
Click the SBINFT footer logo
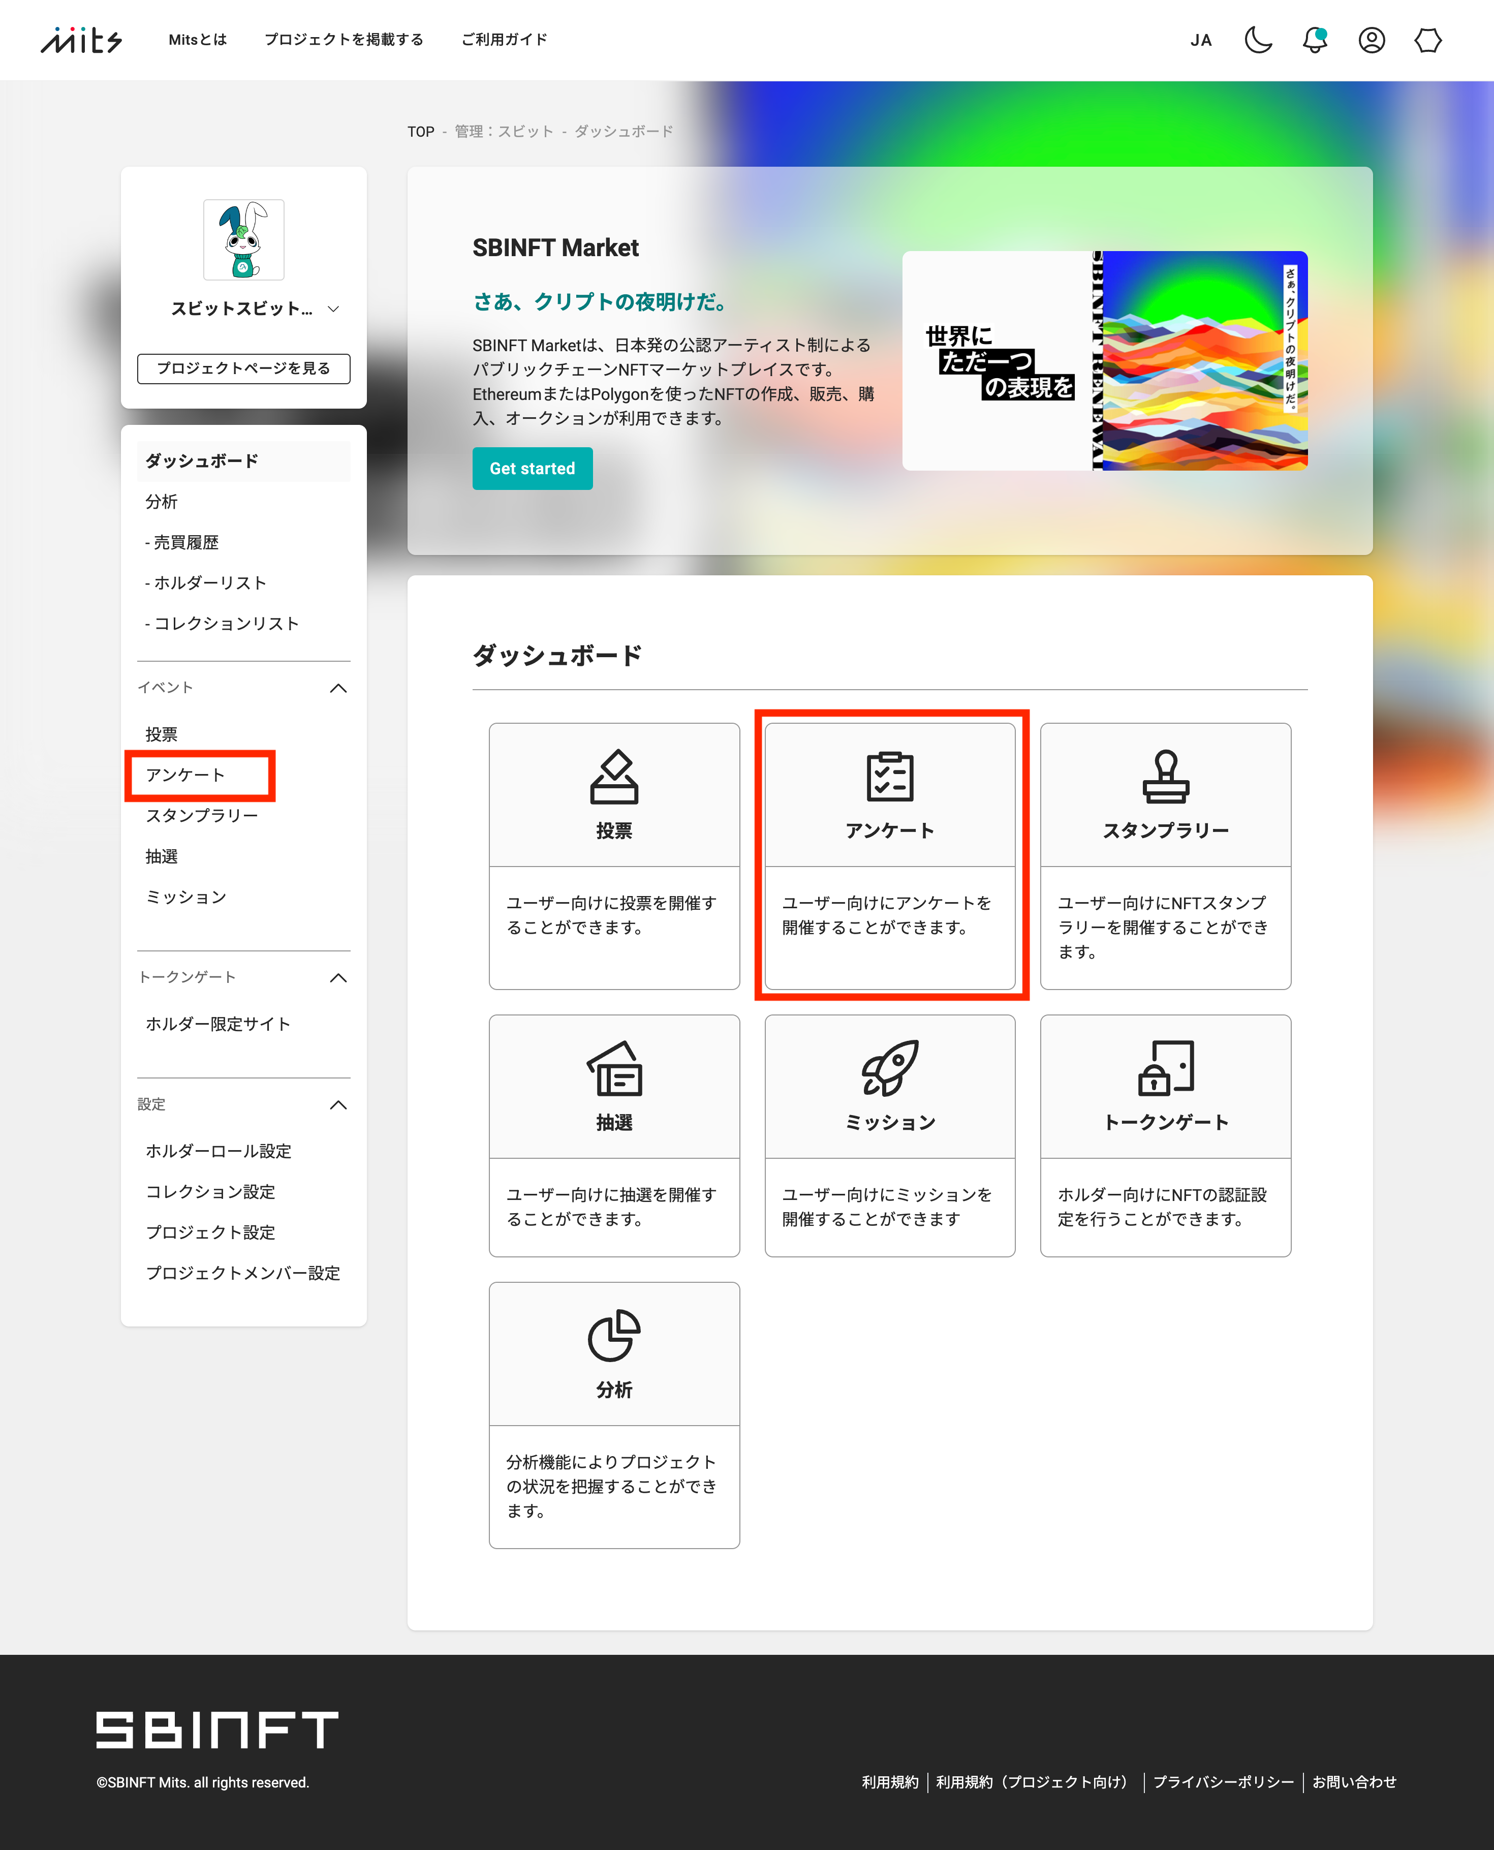[217, 1731]
